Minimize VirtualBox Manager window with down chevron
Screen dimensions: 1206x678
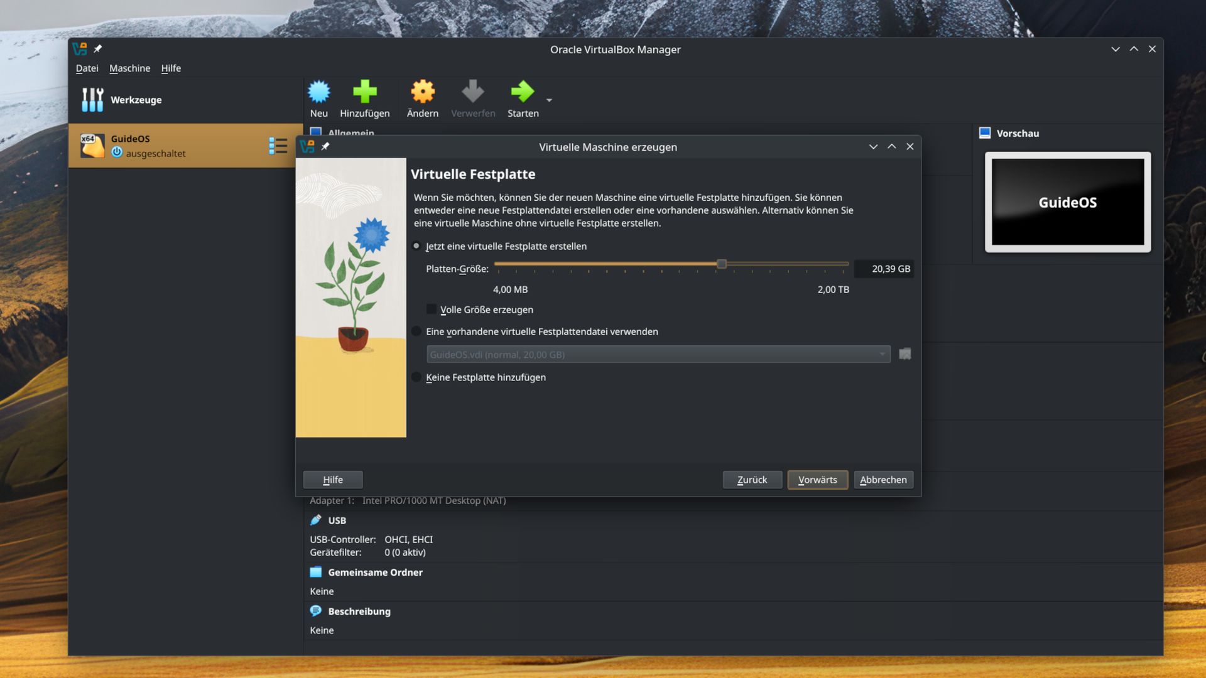pyautogui.click(x=1116, y=48)
